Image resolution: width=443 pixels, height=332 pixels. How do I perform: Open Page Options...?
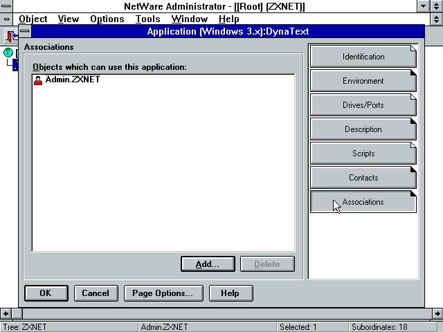(163, 293)
